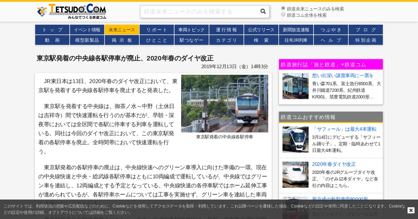Click the 鉄道コムおすすめ情報 header
Screen dimensions: 418x219
331,117
